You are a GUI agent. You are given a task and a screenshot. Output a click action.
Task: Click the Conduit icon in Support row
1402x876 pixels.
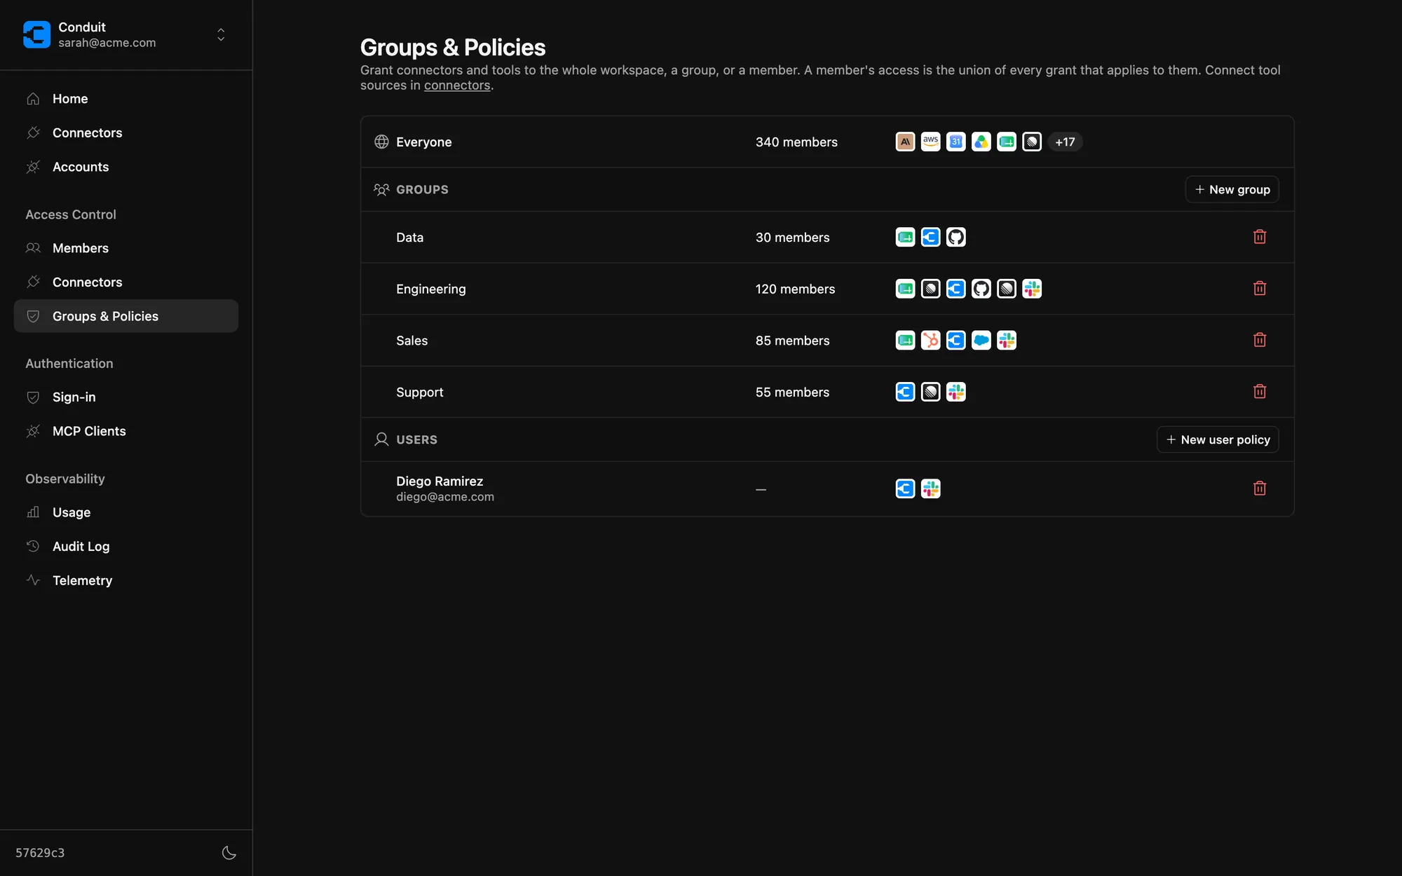[905, 392]
